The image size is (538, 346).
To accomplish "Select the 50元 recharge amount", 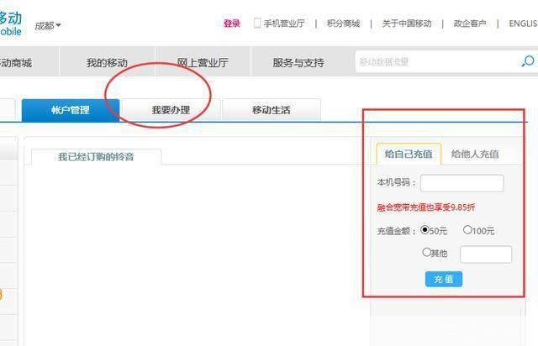I will point(425,230).
